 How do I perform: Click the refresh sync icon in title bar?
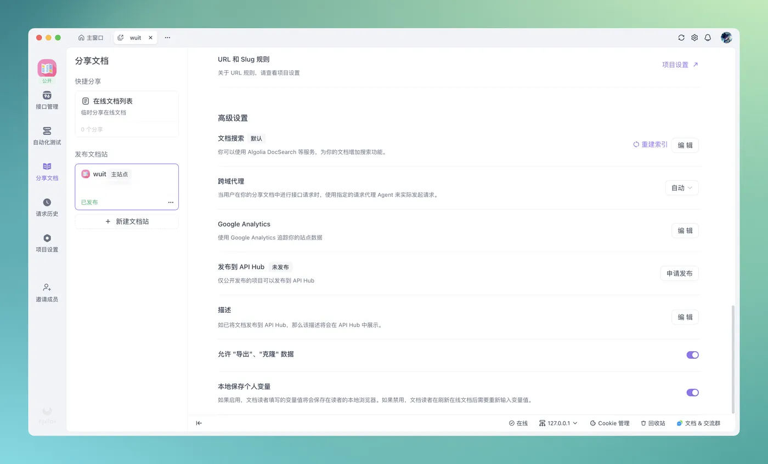(681, 38)
